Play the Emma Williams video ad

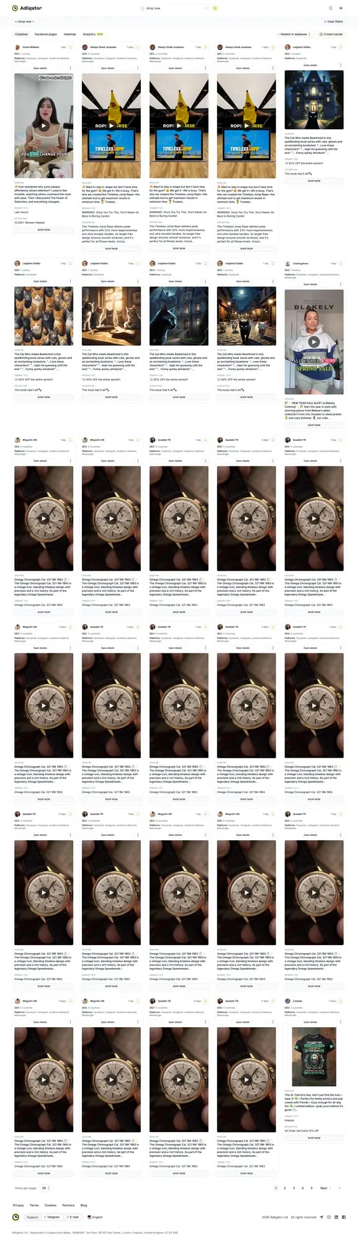(43, 125)
